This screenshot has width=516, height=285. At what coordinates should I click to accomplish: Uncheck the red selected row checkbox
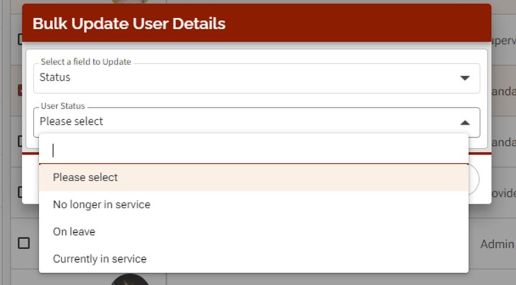[19, 90]
